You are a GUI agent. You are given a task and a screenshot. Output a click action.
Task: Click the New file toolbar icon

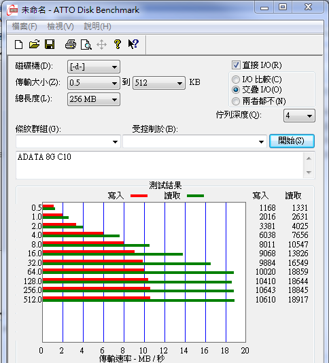(x=18, y=44)
